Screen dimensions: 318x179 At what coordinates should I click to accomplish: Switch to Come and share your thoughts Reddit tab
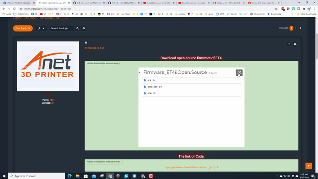pos(264,3)
